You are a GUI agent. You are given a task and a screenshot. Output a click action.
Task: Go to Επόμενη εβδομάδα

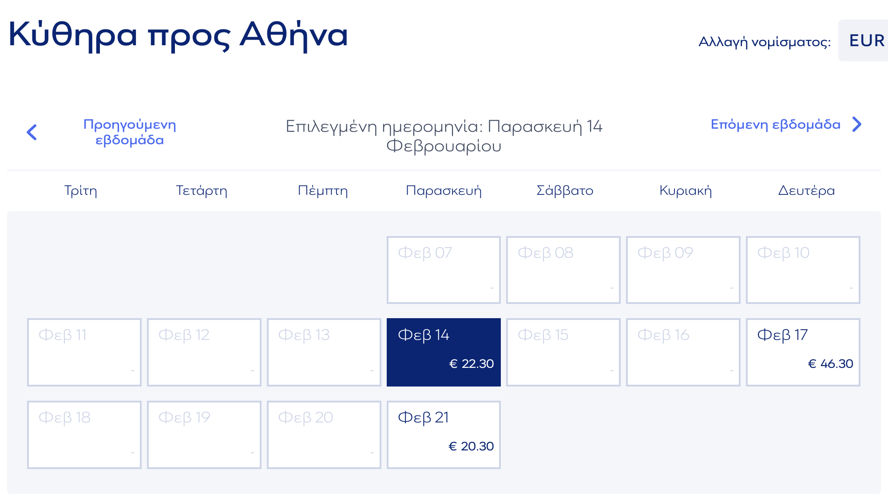[775, 124]
